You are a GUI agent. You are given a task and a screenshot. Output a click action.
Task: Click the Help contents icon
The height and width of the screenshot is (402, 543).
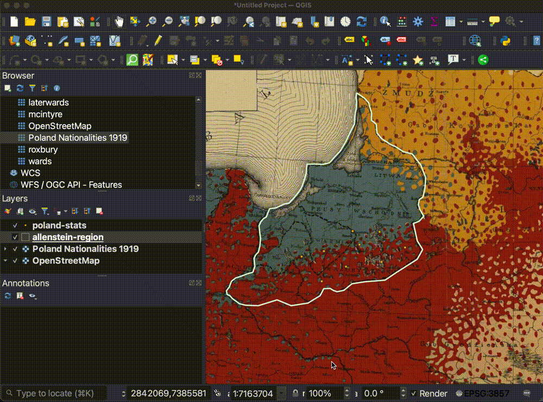[x=536, y=41]
